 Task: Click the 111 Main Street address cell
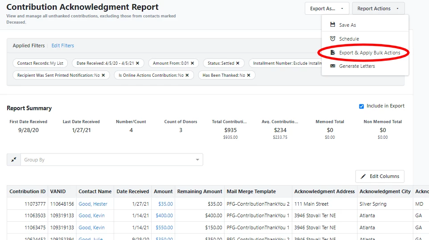pyautogui.click(x=325, y=204)
